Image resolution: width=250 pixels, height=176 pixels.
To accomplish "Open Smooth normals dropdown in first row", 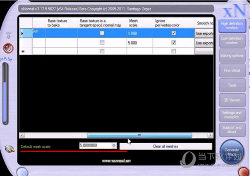I will 204,33.
